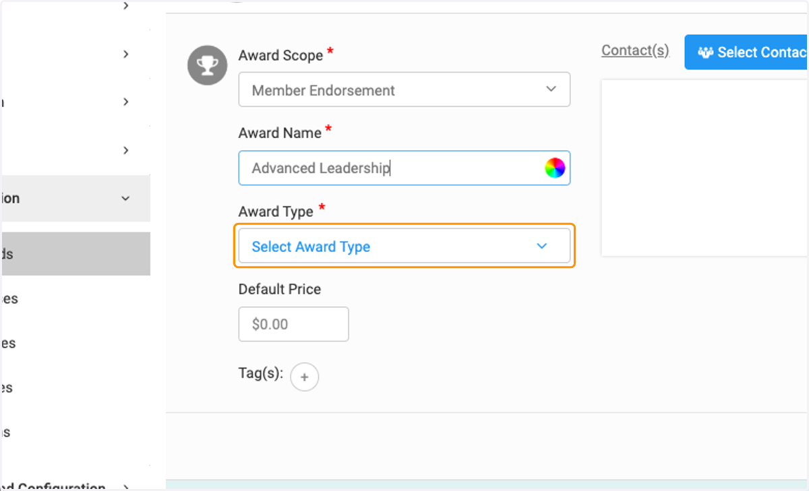Screen dimensions: 809x491
Task: Click the Award Name input field
Action: [404, 168]
